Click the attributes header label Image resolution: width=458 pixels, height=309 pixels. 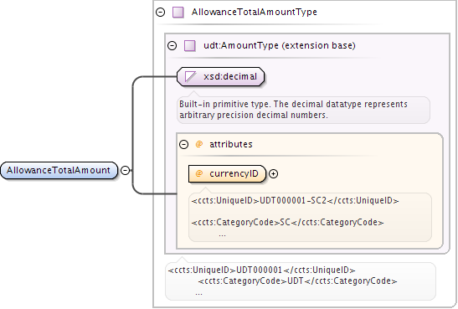(231, 144)
